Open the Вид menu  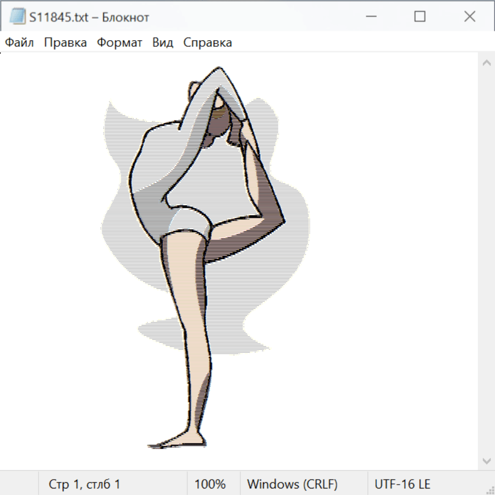(163, 43)
